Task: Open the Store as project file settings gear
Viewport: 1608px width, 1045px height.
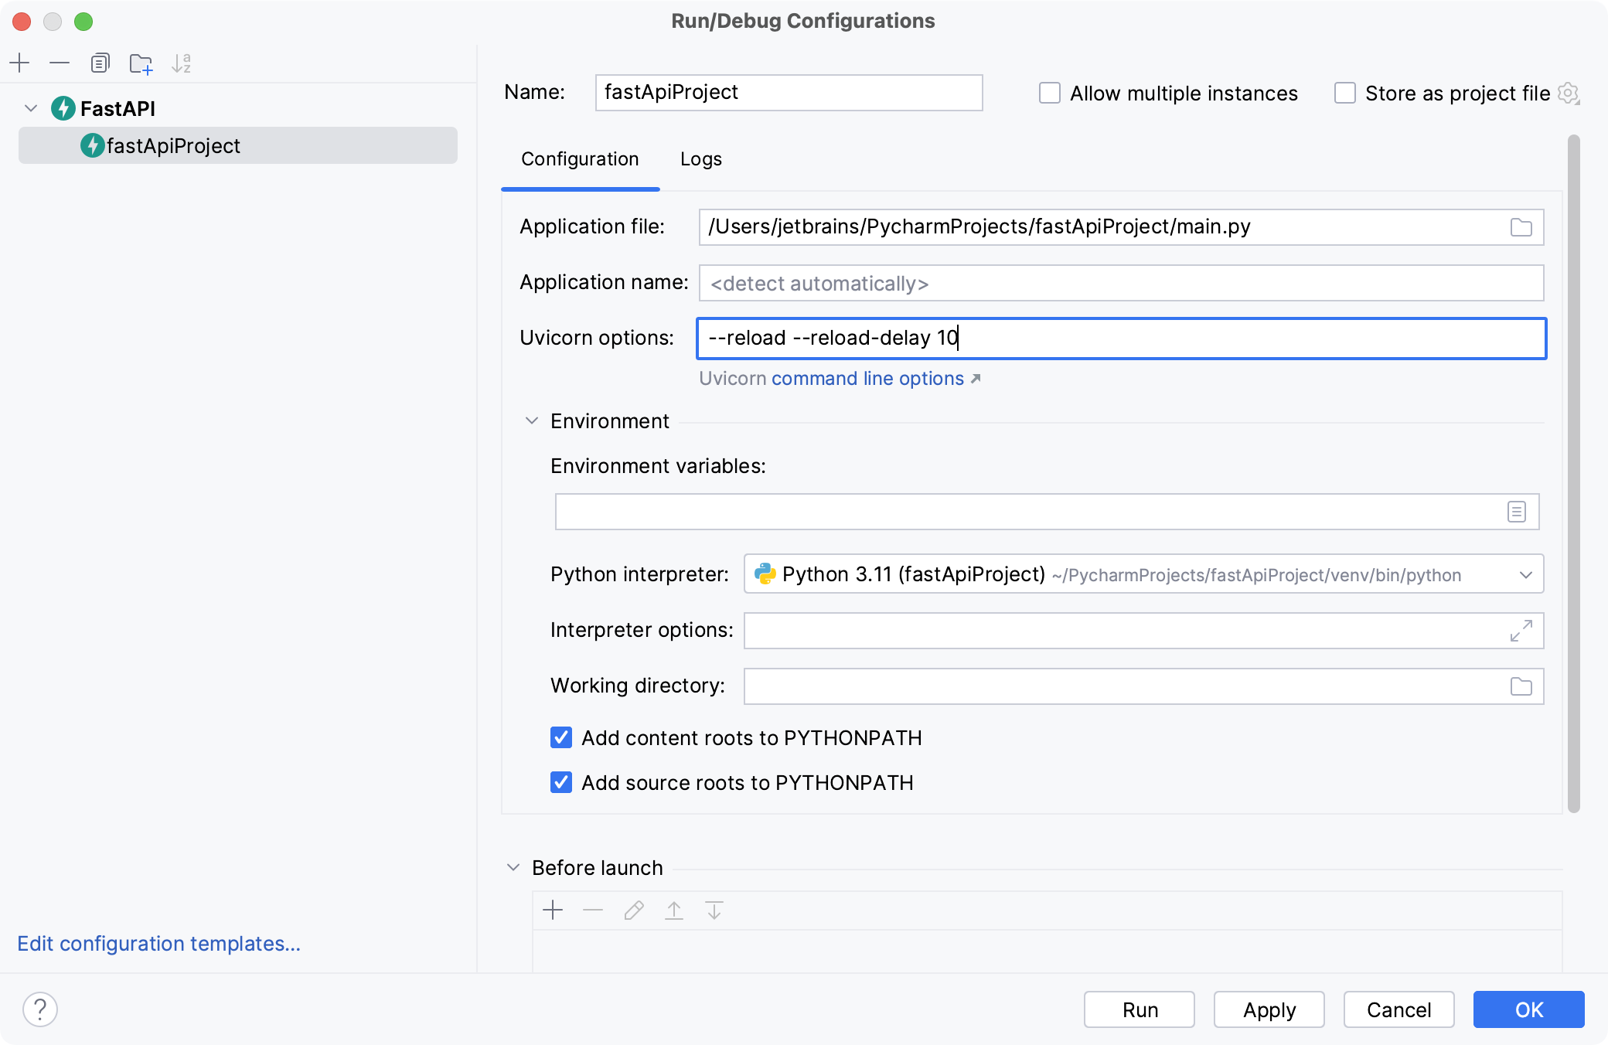Action: 1568,94
